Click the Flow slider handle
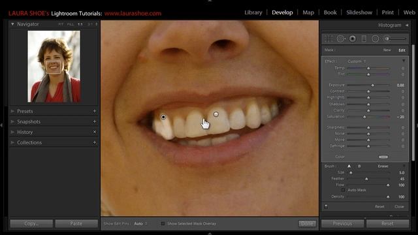 pyautogui.click(x=388, y=185)
